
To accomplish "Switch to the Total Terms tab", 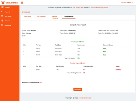I will 27,17.
